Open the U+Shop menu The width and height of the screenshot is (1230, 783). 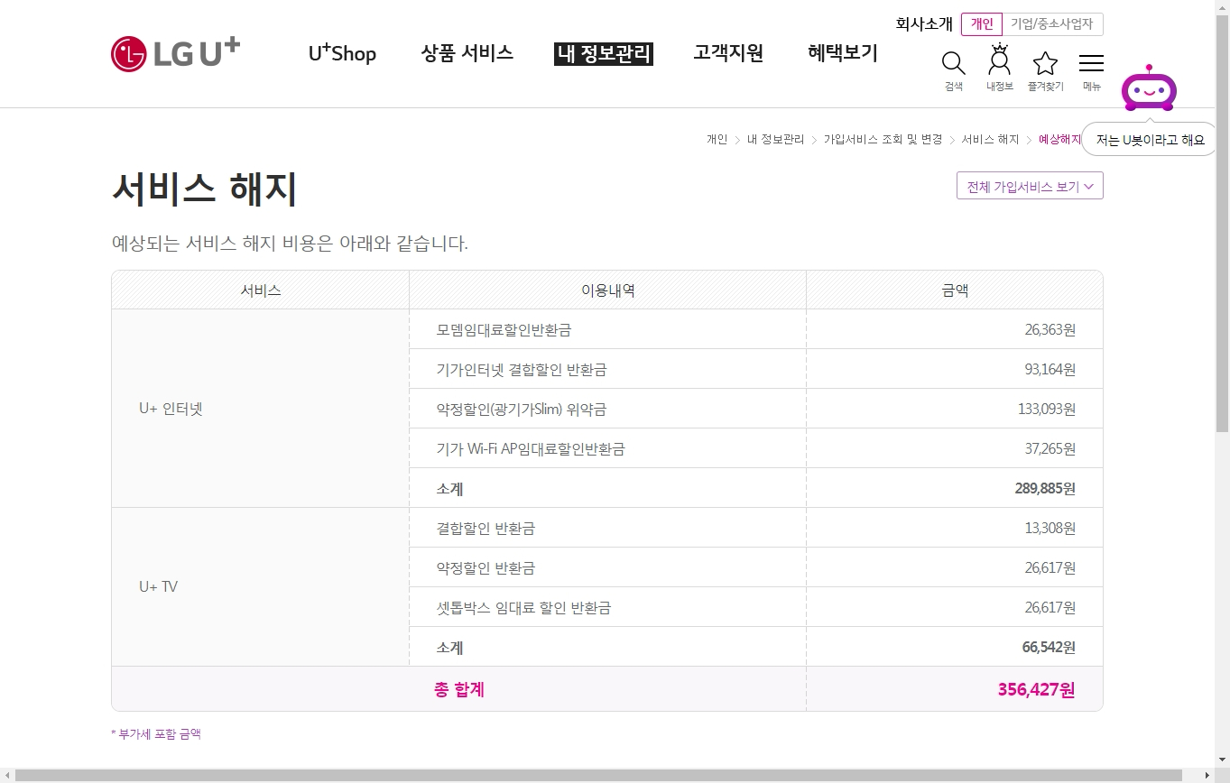click(342, 54)
